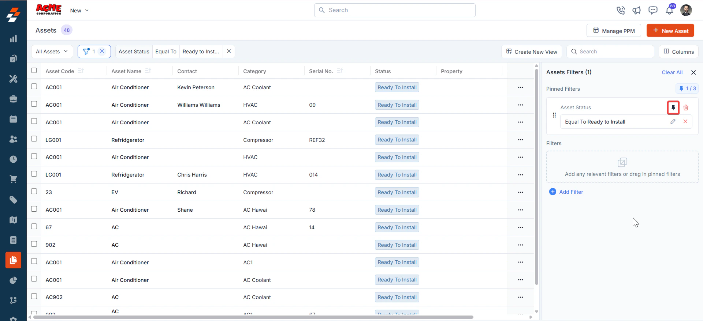
Task: Delete the Asset Status pinned filter
Action: [686, 107]
